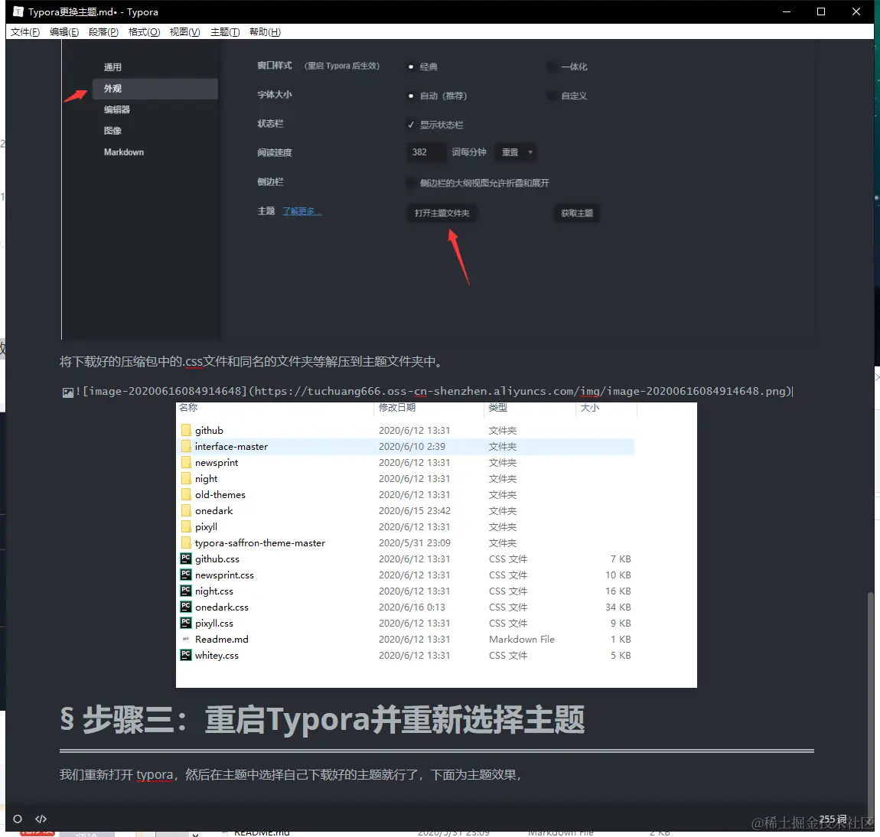Open the 格式(O) menu
880x837 pixels.
(144, 32)
